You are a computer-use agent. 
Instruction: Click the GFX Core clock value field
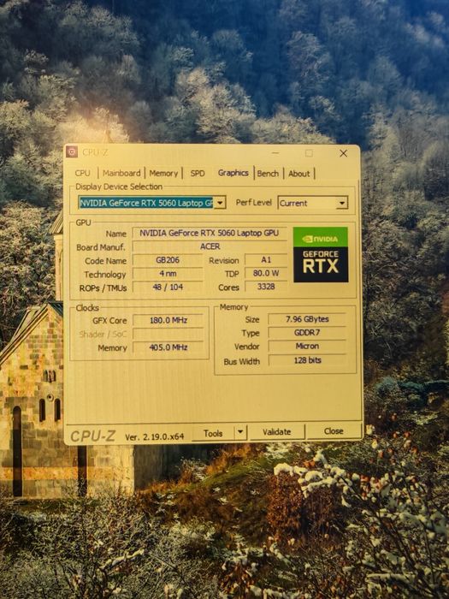click(168, 320)
